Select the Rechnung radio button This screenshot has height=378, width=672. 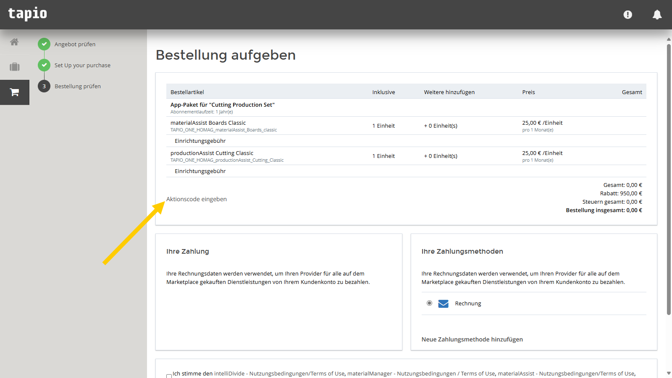[429, 303]
